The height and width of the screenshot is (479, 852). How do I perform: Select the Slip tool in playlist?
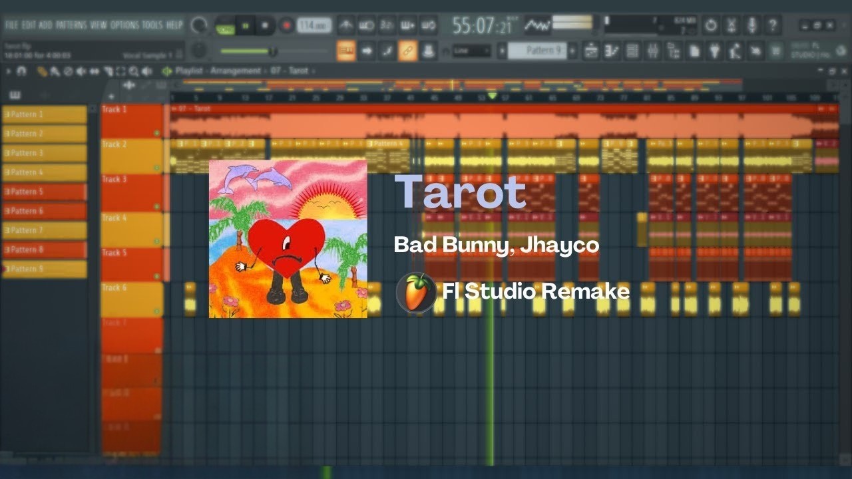[x=95, y=71]
